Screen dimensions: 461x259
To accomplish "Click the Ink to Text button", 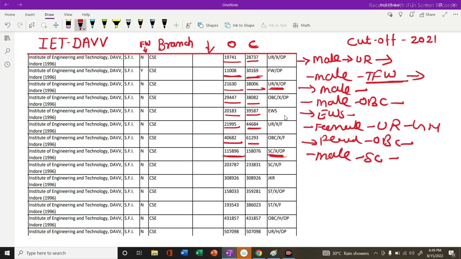I will 273,25.
